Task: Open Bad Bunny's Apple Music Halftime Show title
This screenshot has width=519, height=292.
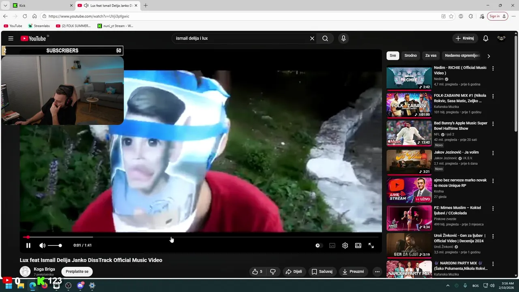Action: pyautogui.click(x=461, y=126)
